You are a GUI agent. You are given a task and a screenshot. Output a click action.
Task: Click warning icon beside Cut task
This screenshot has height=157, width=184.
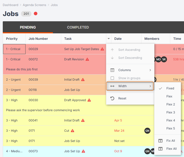(x=72, y=131)
